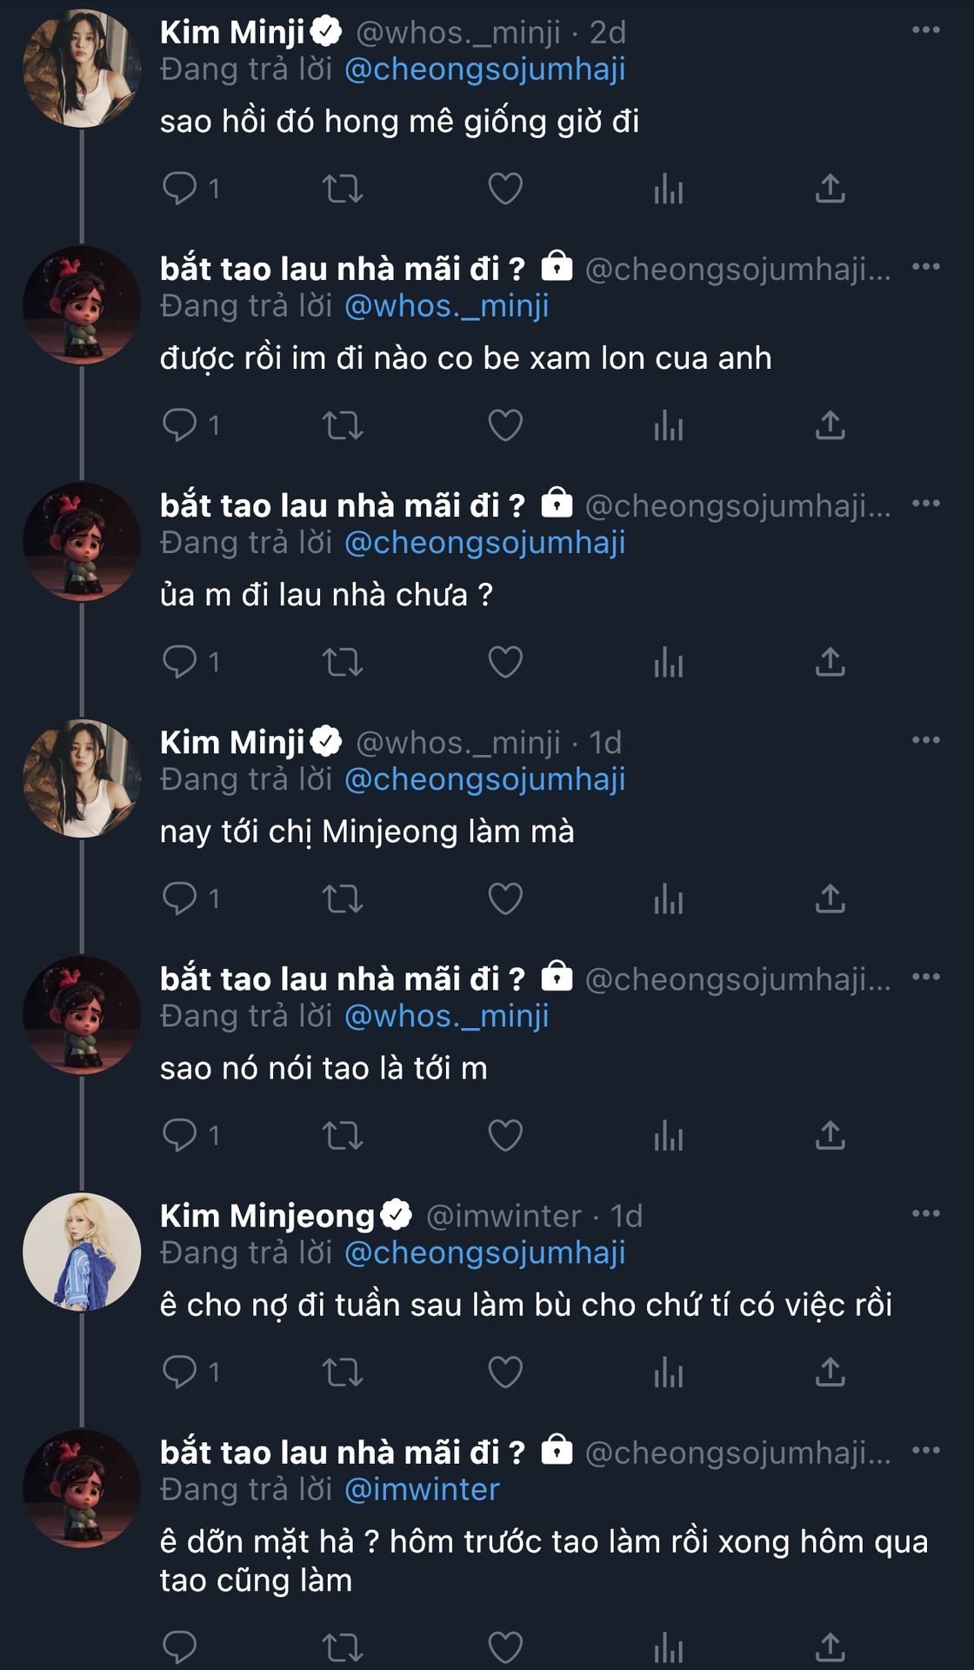
Task: Open @cheongsojumhaji mention in Kim Minji's first tweet
Action: click(484, 70)
